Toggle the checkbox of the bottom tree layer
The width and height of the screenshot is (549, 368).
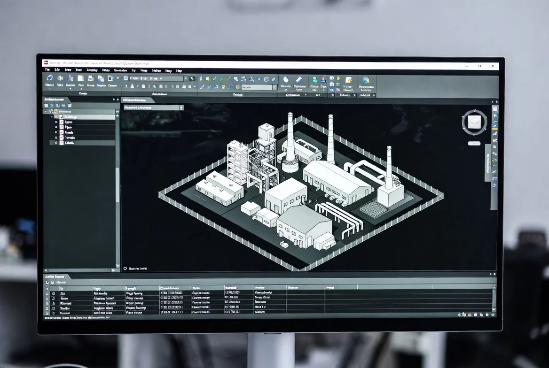point(62,143)
